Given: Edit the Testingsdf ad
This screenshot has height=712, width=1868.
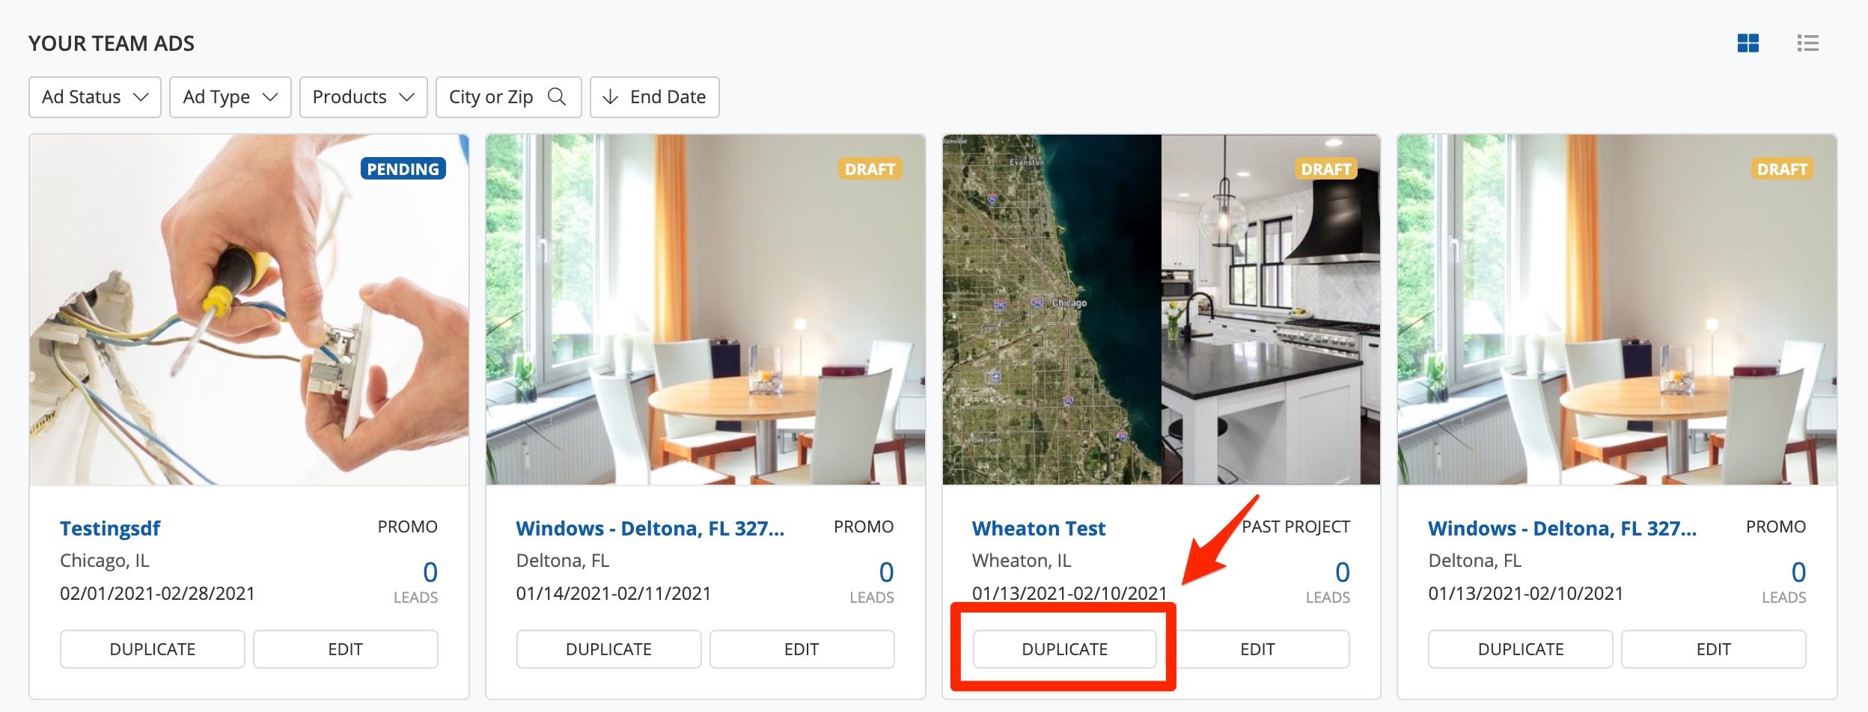Looking at the screenshot, I should (345, 649).
